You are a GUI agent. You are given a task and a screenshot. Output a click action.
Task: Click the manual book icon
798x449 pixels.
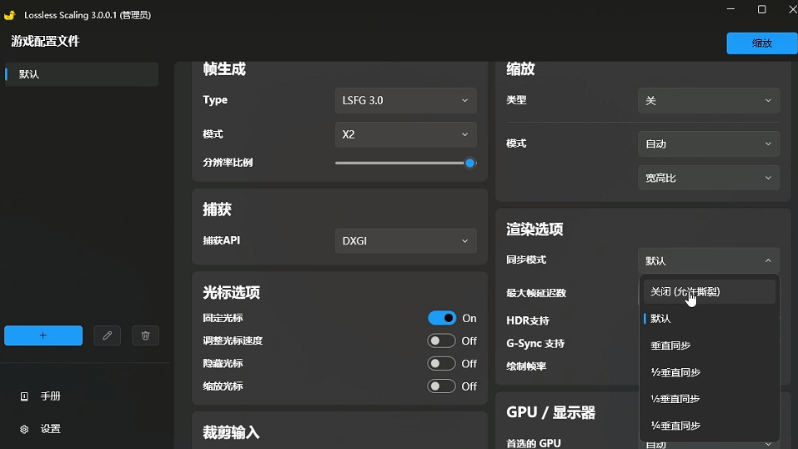click(24, 396)
